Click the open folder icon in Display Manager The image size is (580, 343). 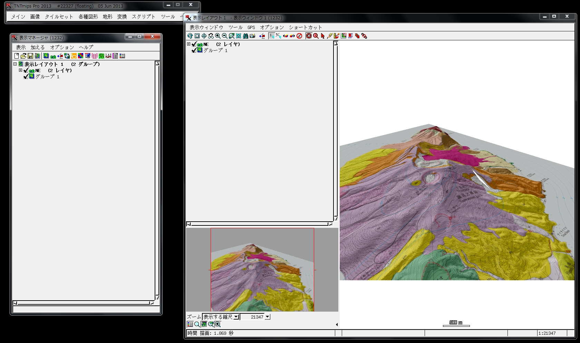(x=23, y=56)
